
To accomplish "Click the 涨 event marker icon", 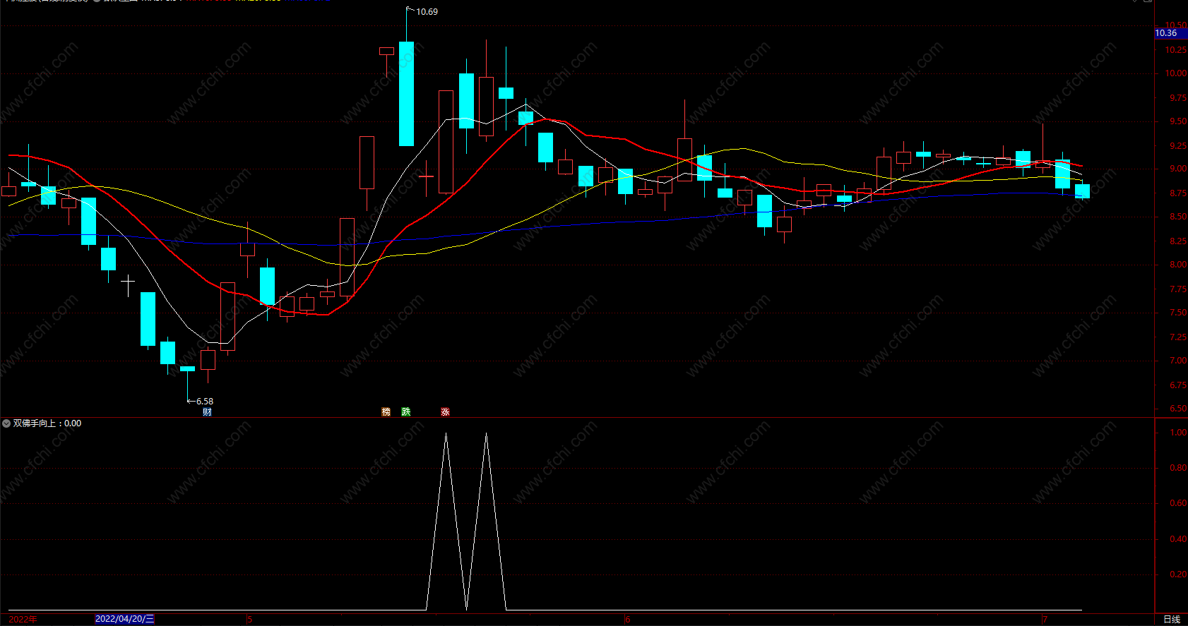I will [445, 412].
